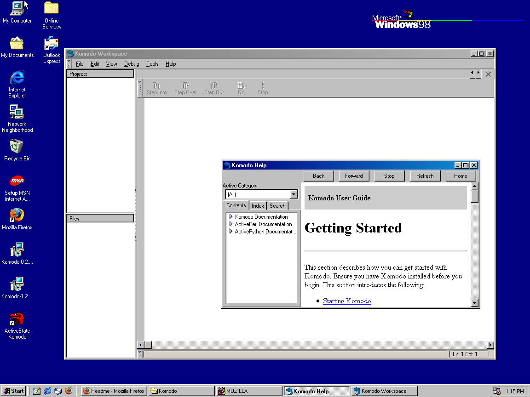Select the Recycle Bin desktop icon

point(17,150)
